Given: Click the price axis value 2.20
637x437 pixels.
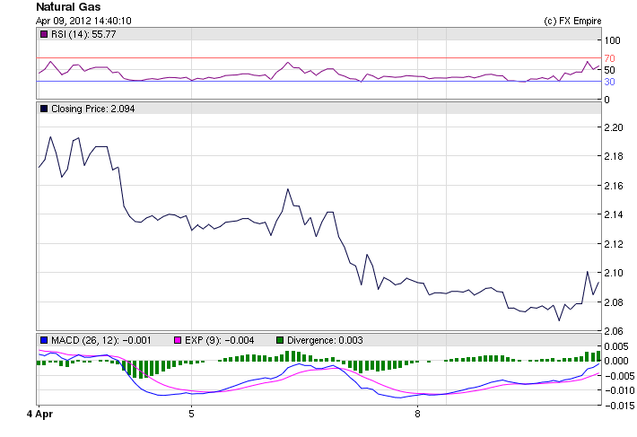Looking at the screenshot, I should pyautogui.click(x=614, y=127).
